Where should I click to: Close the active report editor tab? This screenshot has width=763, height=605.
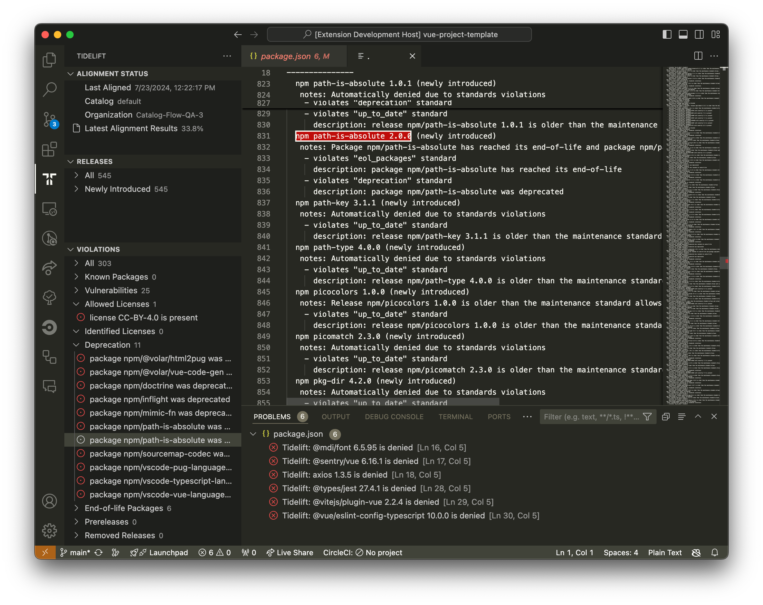click(x=412, y=56)
